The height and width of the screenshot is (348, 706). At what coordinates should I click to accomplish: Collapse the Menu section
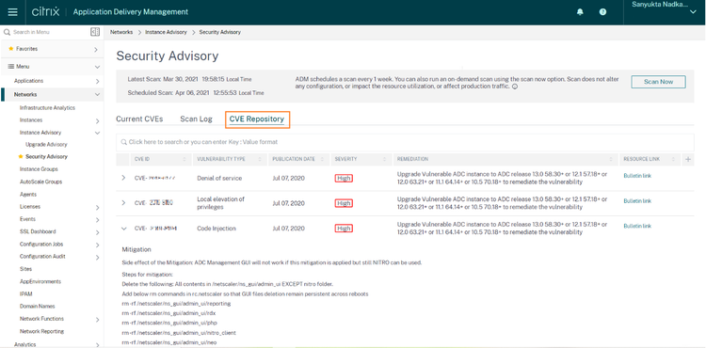[x=97, y=67]
